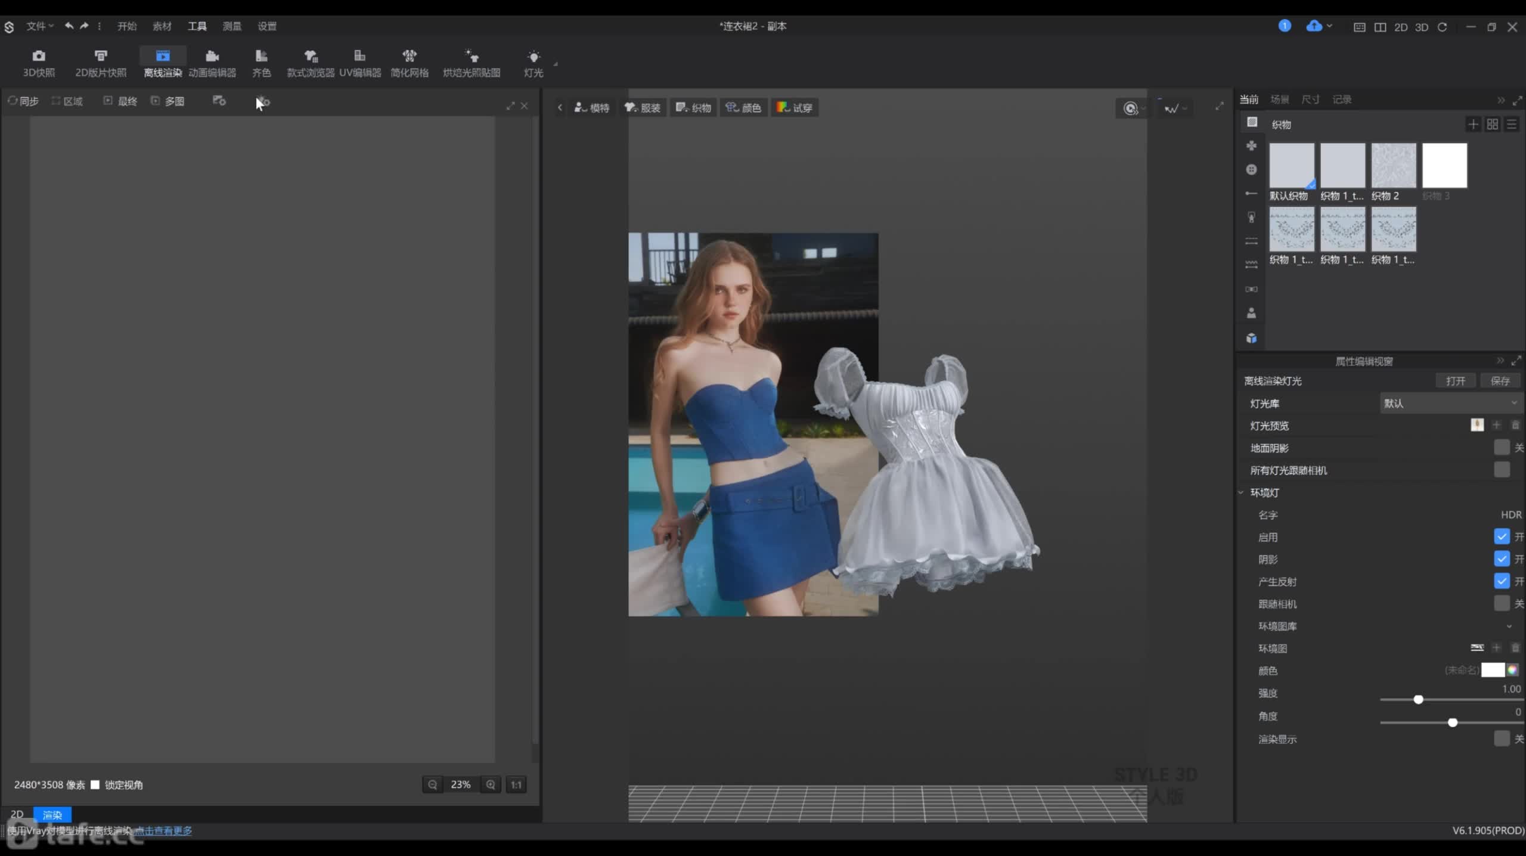The image size is (1526, 856).
Task: Click the 角度 angle slider handle
Action: (x=1453, y=722)
